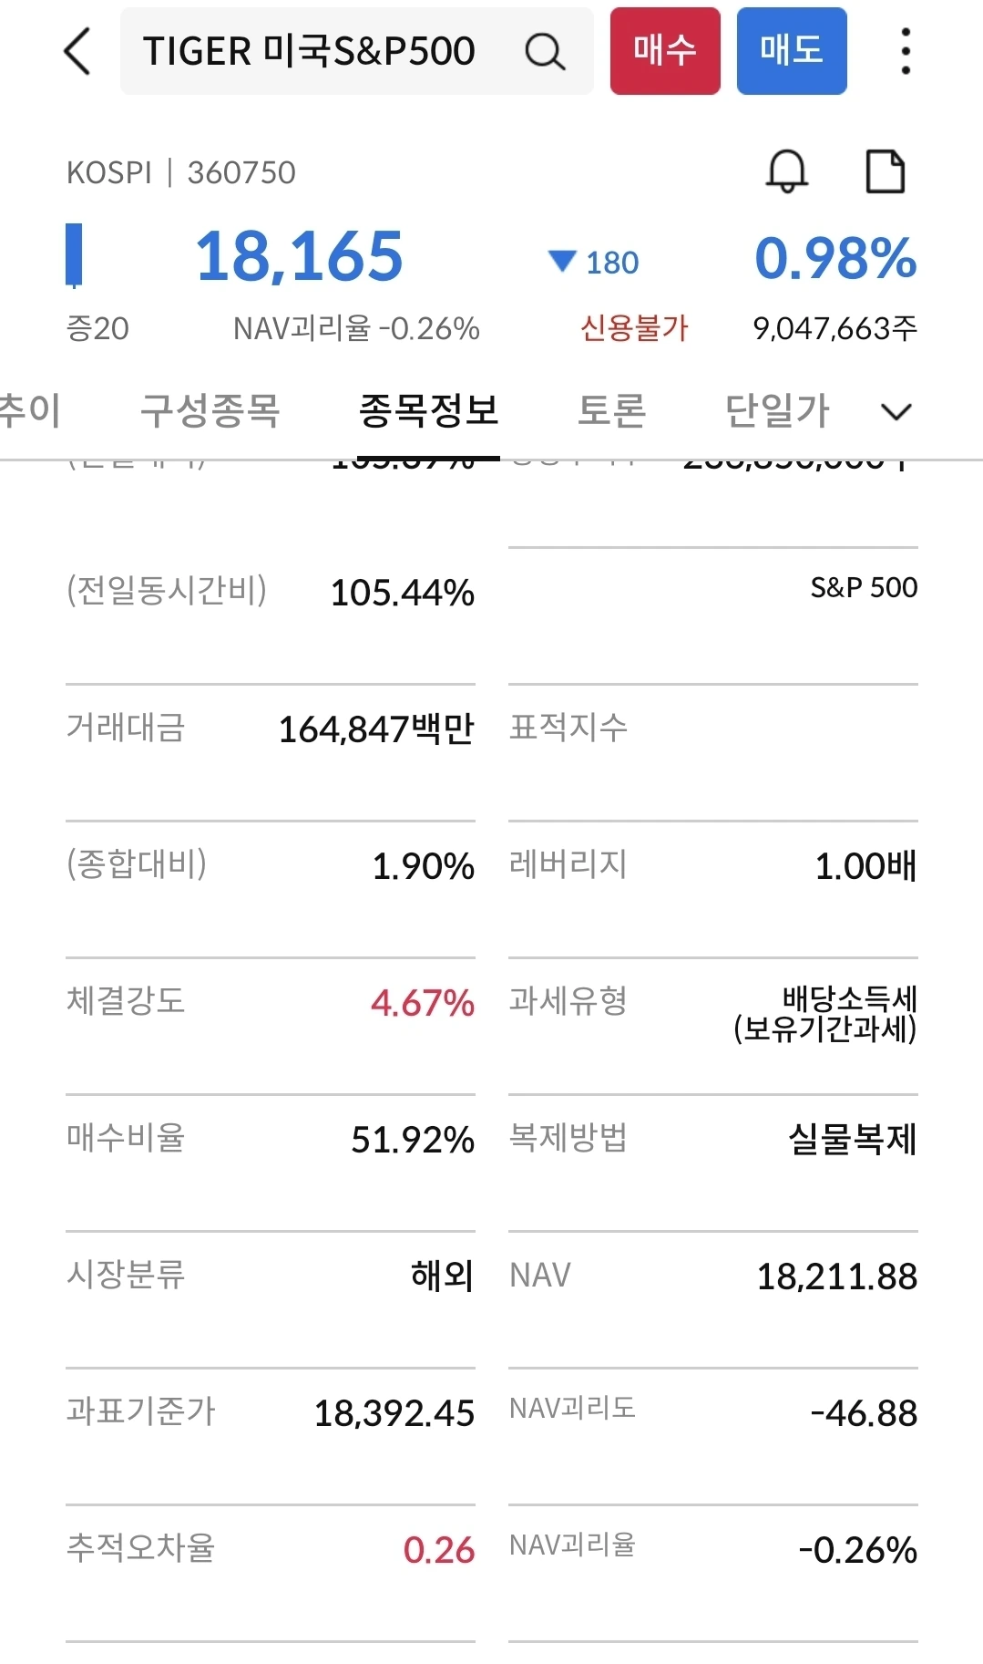Tap the TIGER 미국S&P500 search field
983x1664 pixels.
click(356, 51)
